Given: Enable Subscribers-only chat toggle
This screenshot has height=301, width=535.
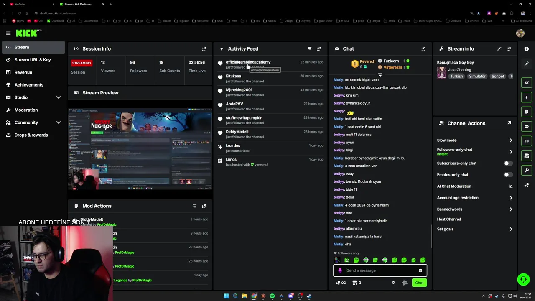Looking at the screenshot, I should coord(507,163).
